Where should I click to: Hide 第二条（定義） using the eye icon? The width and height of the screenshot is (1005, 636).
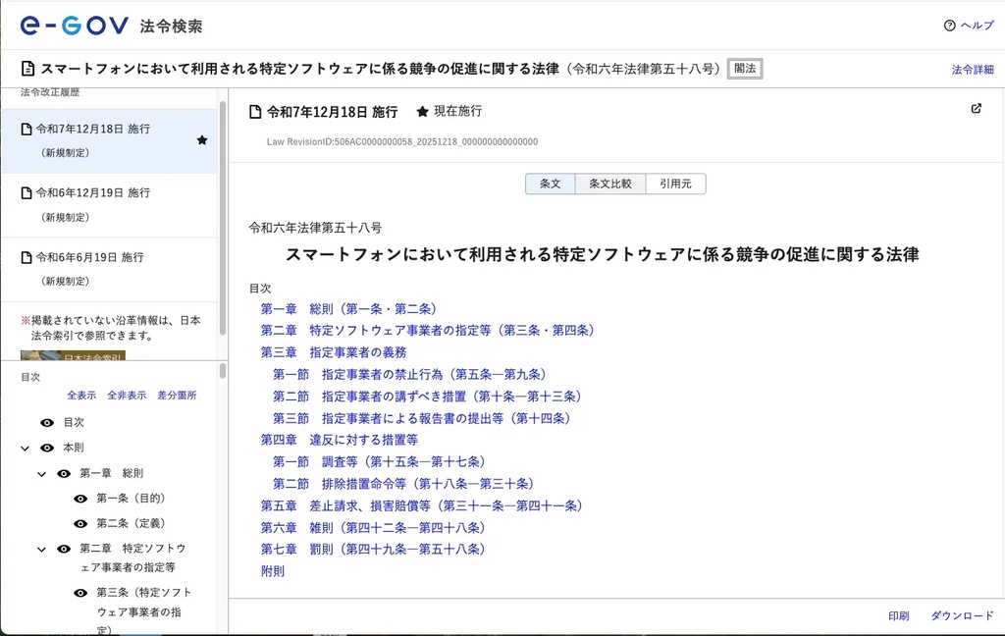click(80, 524)
